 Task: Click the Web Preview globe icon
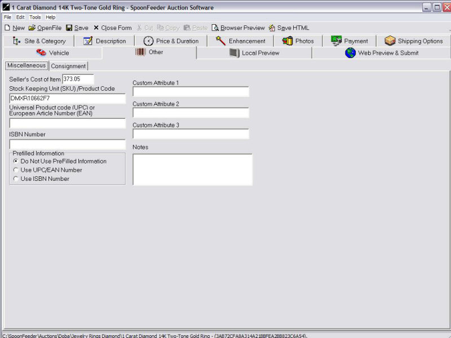pos(350,53)
